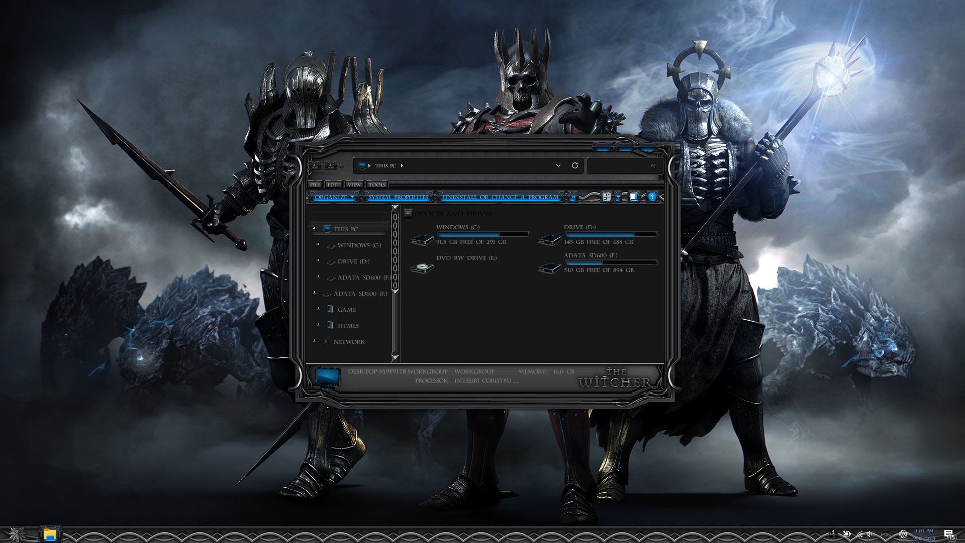Toggle the preview pane button
Screen dimensions: 965x543
634,197
